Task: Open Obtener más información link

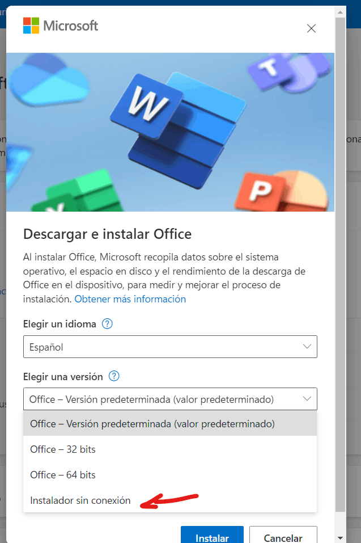Action: pos(130,299)
